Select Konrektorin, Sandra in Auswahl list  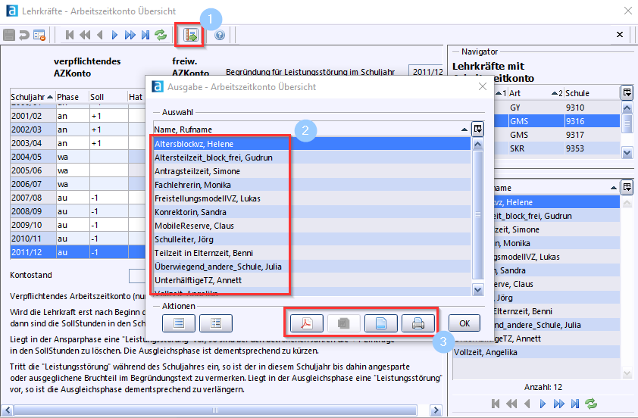click(311, 212)
